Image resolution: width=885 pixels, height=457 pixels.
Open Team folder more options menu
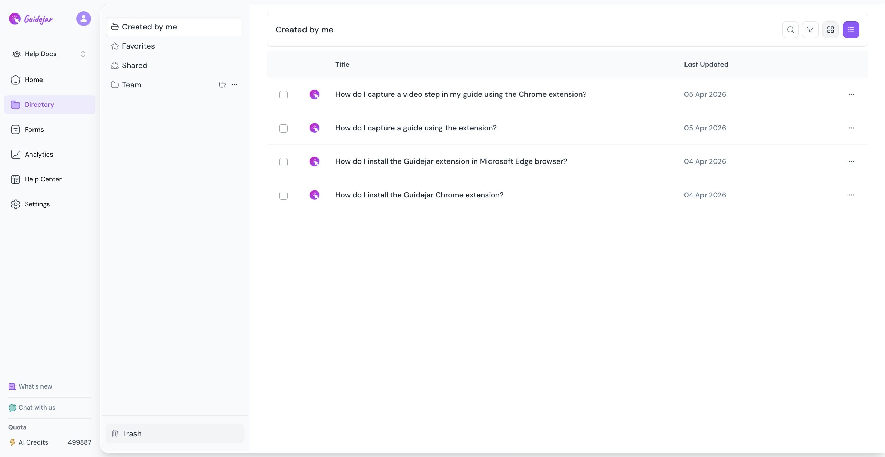[x=234, y=85]
